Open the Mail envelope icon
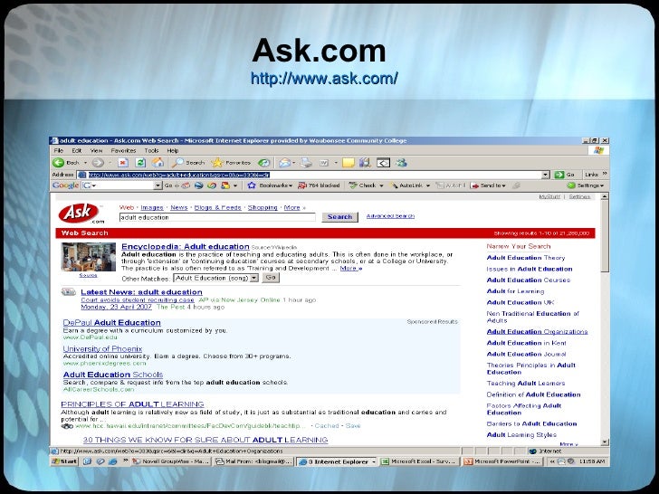Viewport: 659px width, 494px height. (x=284, y=163)
